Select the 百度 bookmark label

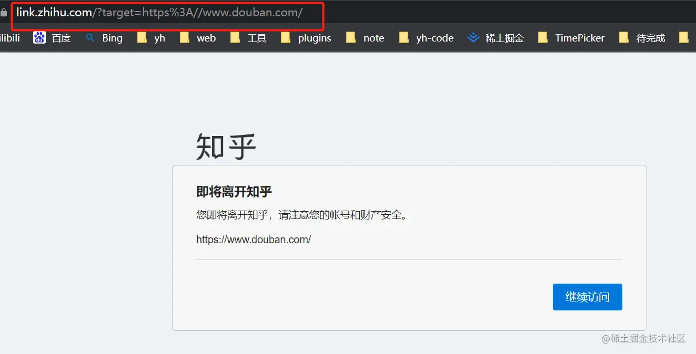pyautogui.click(x=62, y=37)
